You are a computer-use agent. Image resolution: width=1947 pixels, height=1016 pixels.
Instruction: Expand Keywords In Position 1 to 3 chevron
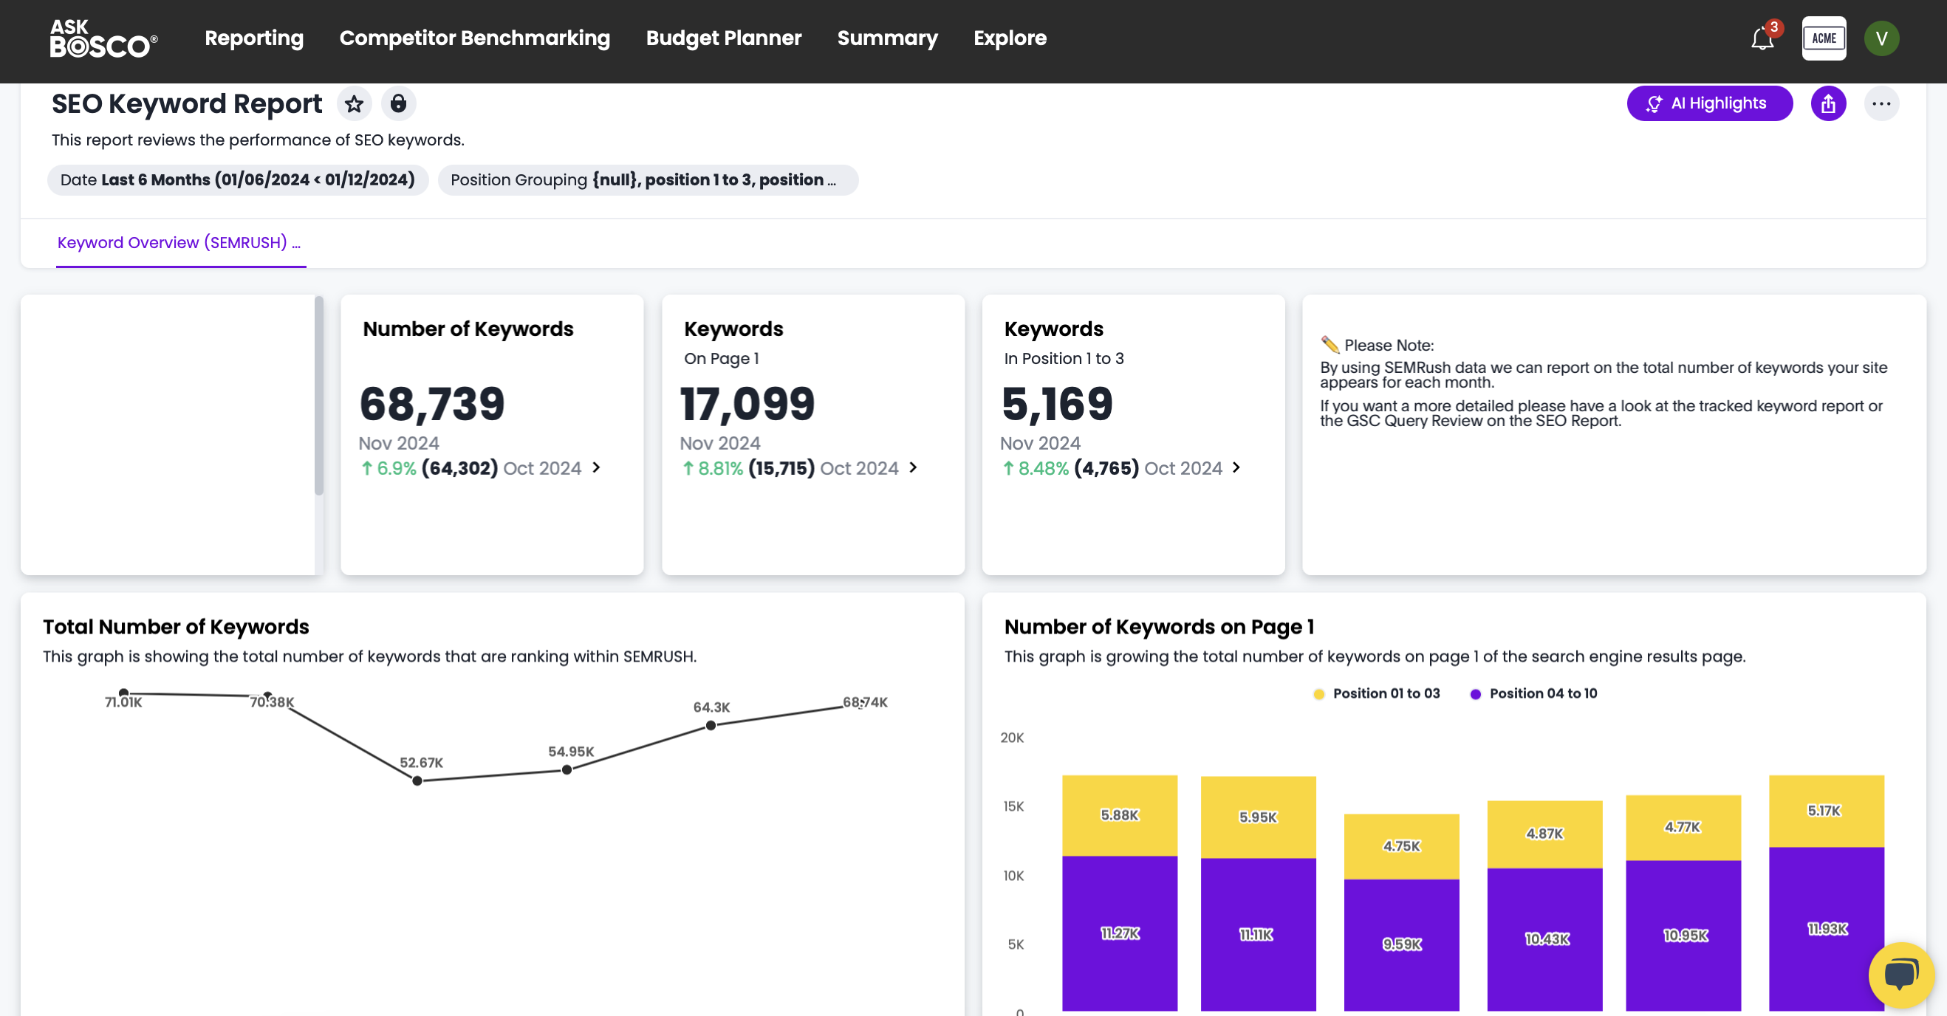[x=1236, y=467]
